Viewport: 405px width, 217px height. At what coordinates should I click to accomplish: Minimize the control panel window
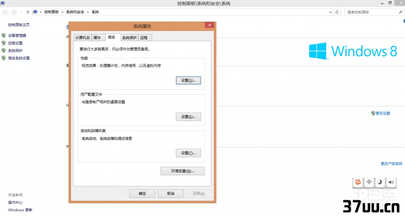pyautogui.click(x=382, y=3)
